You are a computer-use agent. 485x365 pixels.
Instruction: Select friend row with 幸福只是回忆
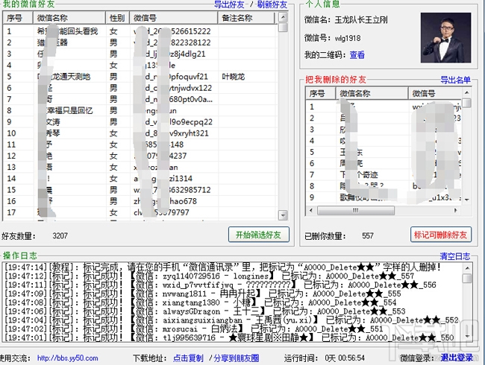[140, 110]
